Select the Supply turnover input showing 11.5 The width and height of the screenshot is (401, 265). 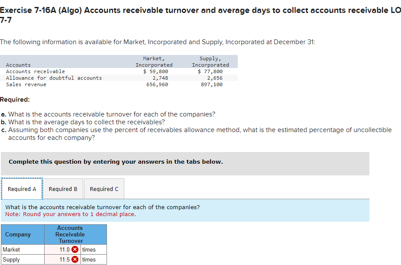click(61, 259)
